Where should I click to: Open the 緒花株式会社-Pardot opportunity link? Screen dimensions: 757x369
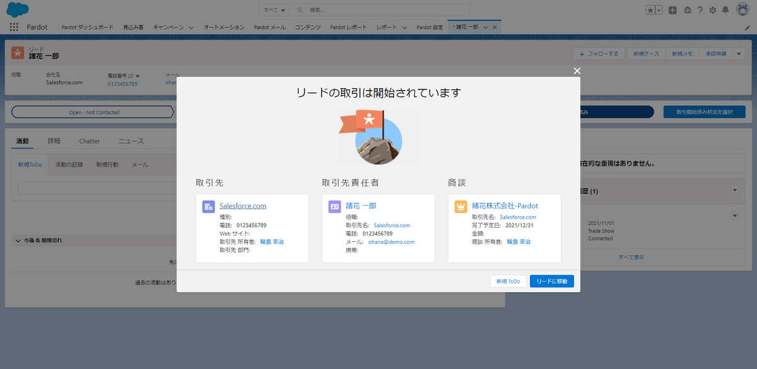(x=505, y=206)
